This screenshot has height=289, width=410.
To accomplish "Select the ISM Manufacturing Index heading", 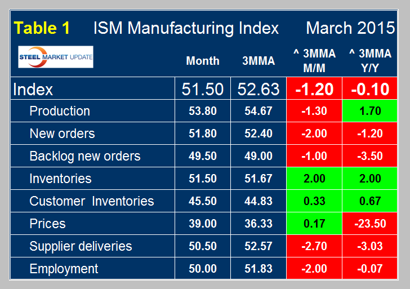I will coord(186,28).
